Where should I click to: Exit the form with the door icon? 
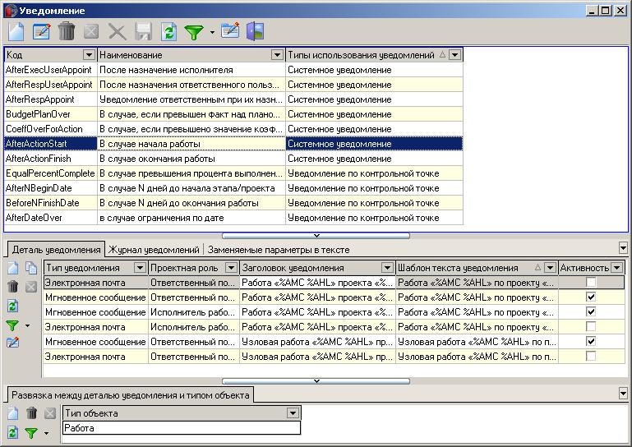(255, 31)
